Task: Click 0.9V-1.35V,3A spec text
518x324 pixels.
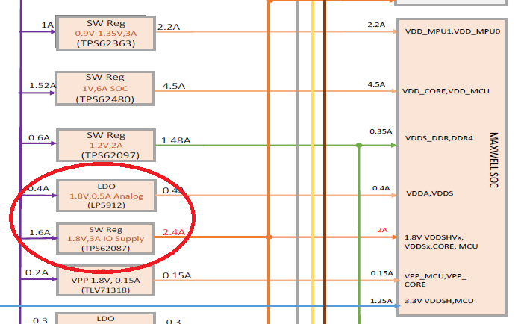Action: [x=106, y=34]
